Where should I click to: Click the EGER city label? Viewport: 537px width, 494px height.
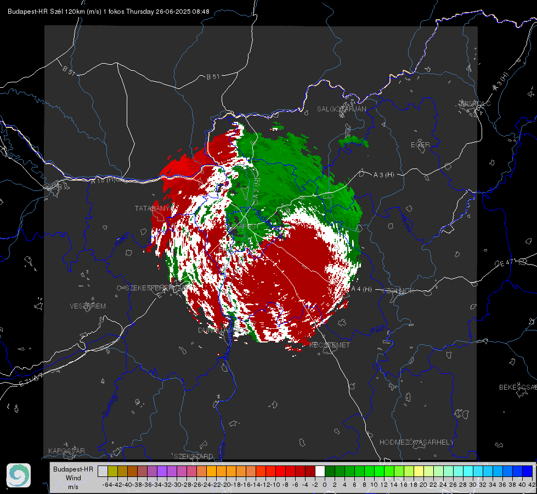420,145
